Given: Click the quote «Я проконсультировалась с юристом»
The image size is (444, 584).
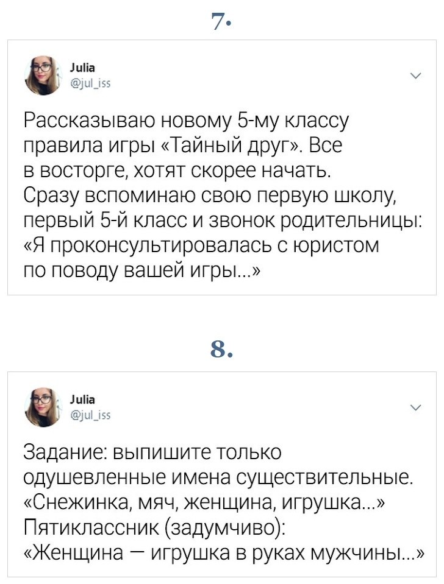Looking at the screenshot, I should click(201, 245).
